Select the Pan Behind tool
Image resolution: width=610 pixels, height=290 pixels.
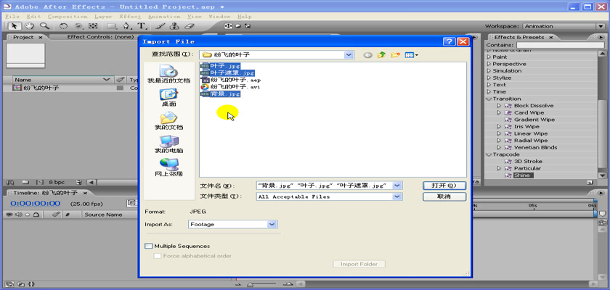[93, 26]
